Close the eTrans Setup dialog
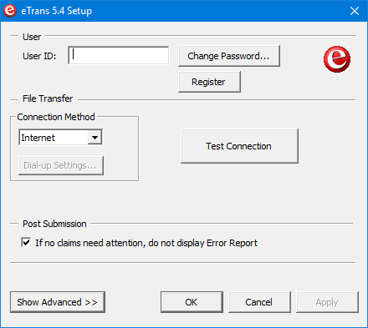368x328 pixels. (355, 11)
